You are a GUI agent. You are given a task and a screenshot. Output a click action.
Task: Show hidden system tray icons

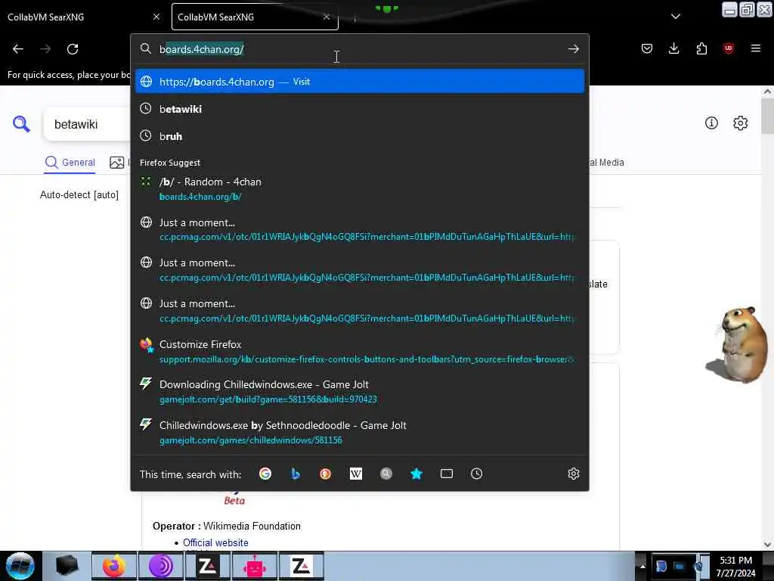point(642,566)
